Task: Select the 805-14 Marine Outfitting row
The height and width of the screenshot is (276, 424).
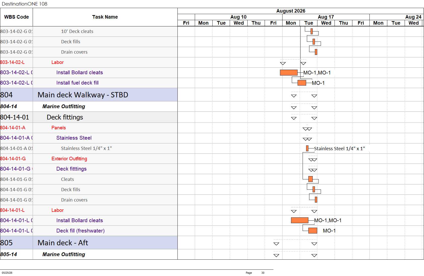Action: (89, 254)
